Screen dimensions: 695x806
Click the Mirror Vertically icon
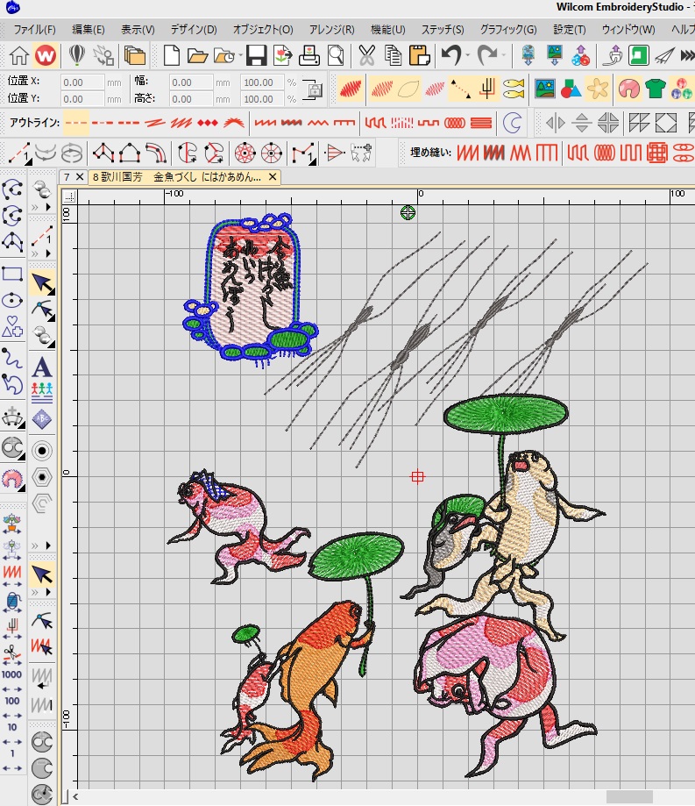point(581,123)
